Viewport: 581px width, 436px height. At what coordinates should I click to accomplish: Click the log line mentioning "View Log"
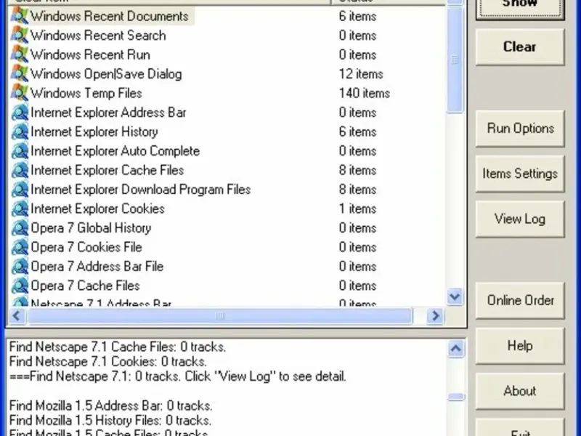pyautogui.click(x=177, y=376)
